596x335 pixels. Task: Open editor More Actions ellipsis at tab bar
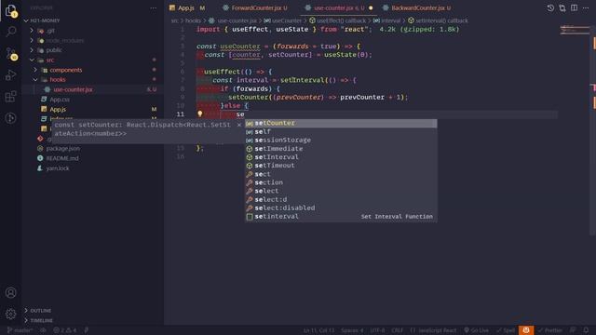586,8
